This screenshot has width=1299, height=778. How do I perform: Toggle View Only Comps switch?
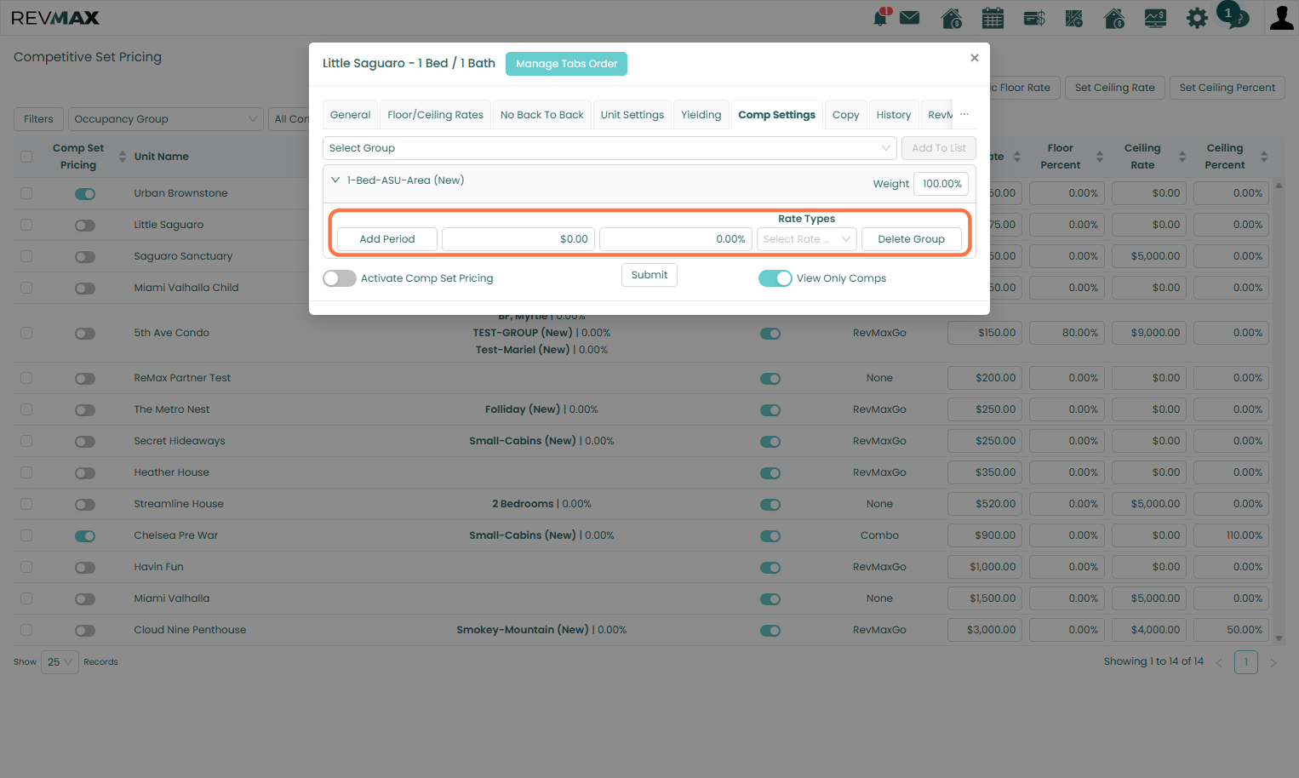[x=775, y=278]
